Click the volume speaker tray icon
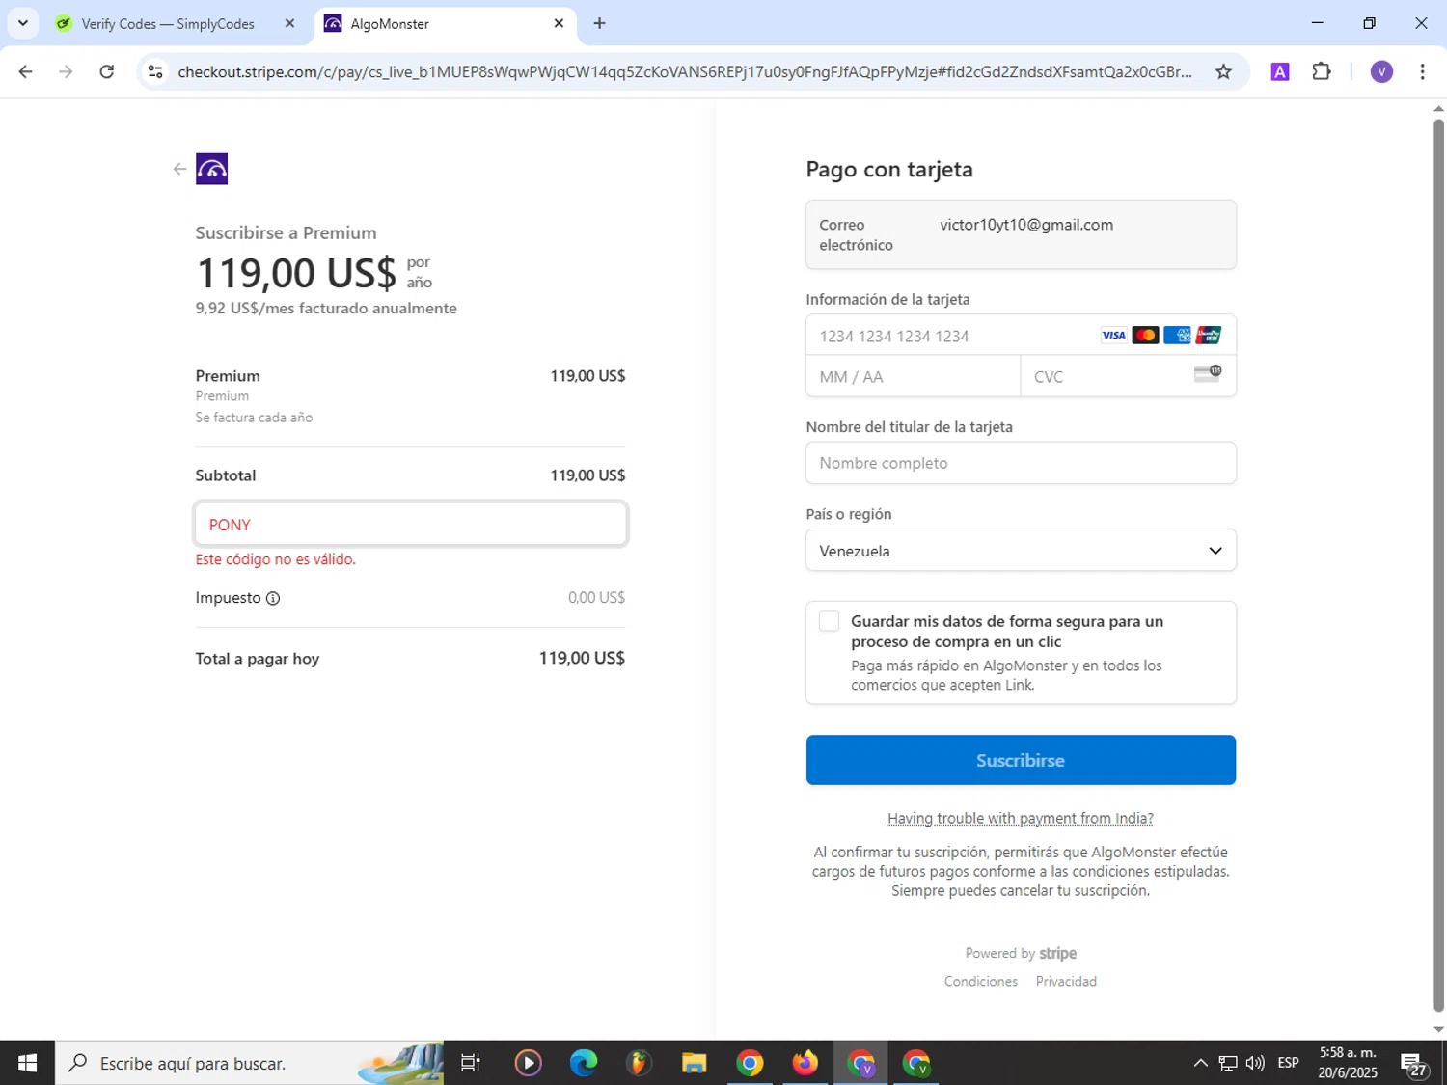This screenshot has height=1085, width=1447. tap(1255, 1063)
